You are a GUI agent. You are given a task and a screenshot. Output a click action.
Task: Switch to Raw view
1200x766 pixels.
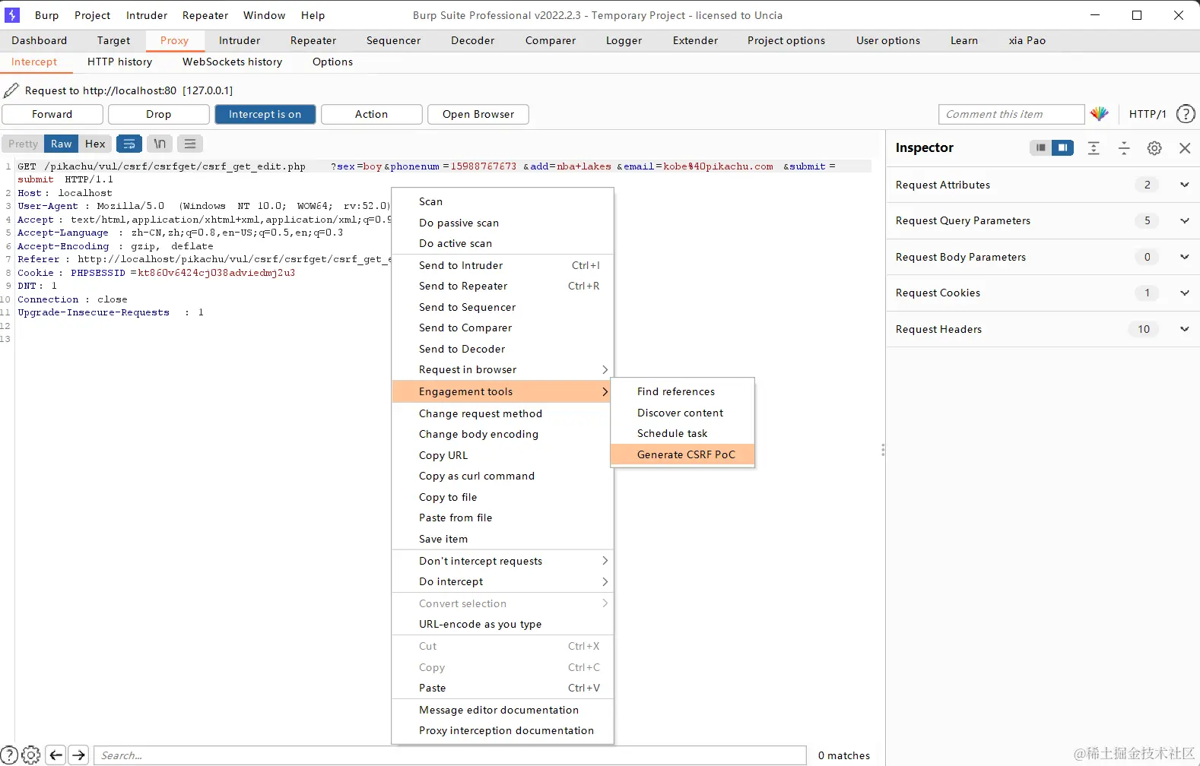tap(62, 144)
